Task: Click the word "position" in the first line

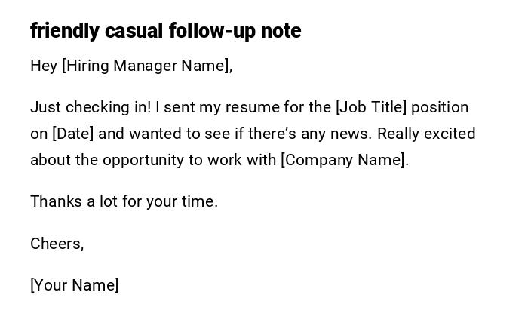Action: click(x=440, y=108)
